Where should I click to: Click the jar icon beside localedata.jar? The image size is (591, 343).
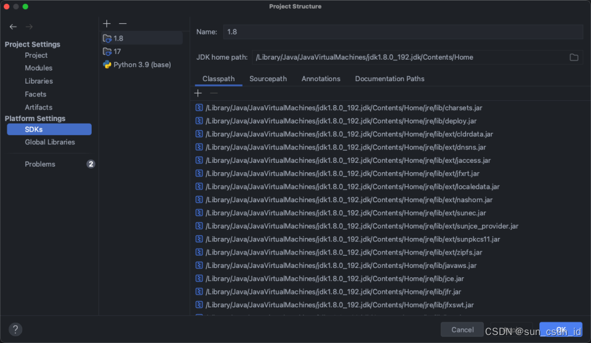(x=199, y=187)
